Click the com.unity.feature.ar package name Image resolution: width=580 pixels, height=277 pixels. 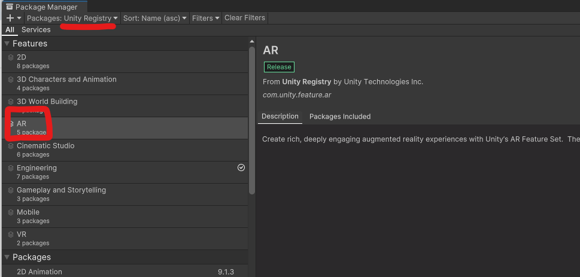click(x=297, y=95)
